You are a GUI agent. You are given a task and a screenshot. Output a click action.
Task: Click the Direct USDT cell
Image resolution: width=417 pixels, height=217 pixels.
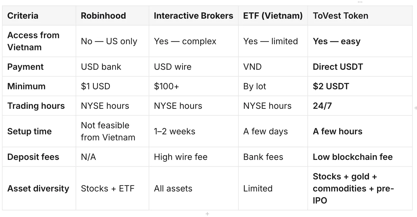tap(360, 67)
